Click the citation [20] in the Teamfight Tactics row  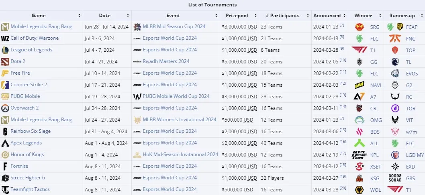point(343,188)
